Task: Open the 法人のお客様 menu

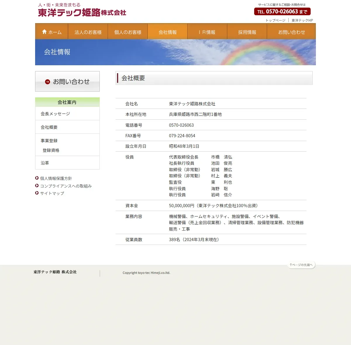Action: (88, 31)
